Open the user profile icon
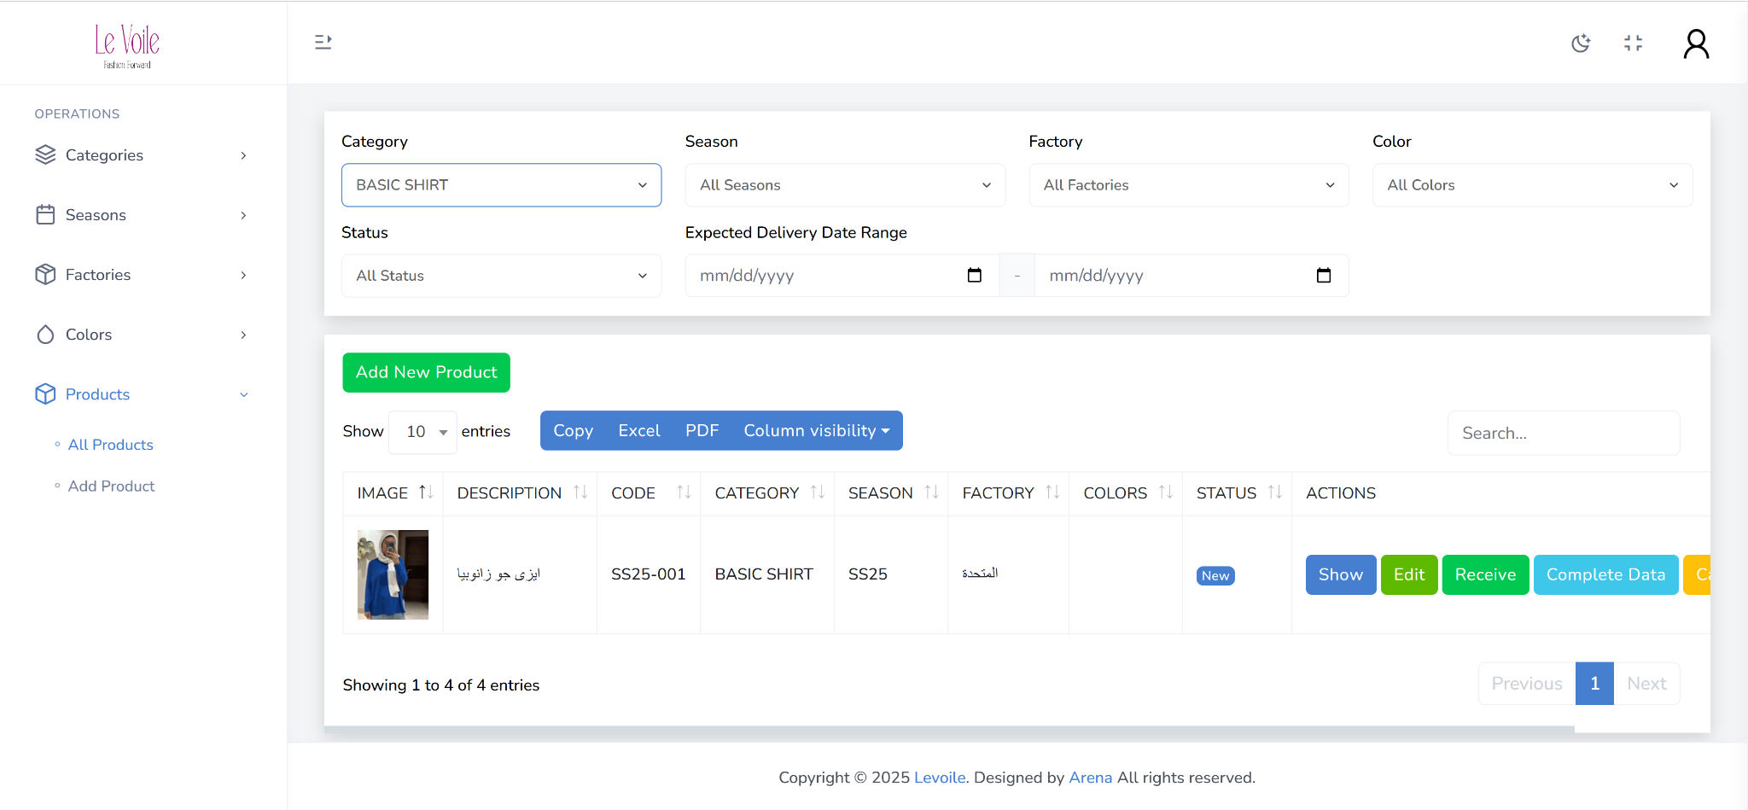This screenshot has height=810, width=1748. 1695,44
